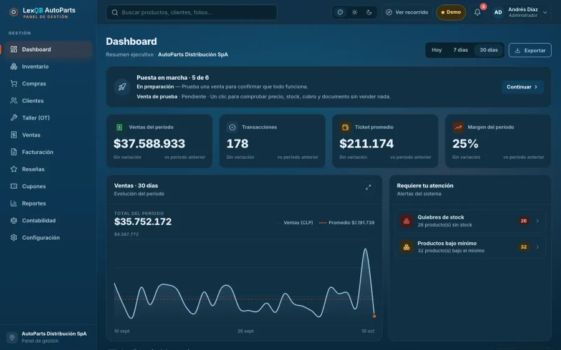
Task: Click the Reseñas star icon
Action: click(14, 169)
